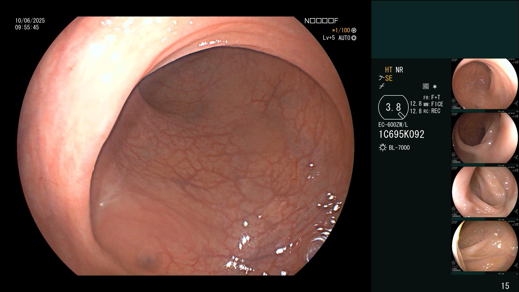Click the BL-7000 light source label
Viewport: 519px width, 292px height.
399,148
